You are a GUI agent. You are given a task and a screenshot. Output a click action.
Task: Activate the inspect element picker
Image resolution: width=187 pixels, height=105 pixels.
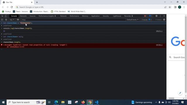2,16
